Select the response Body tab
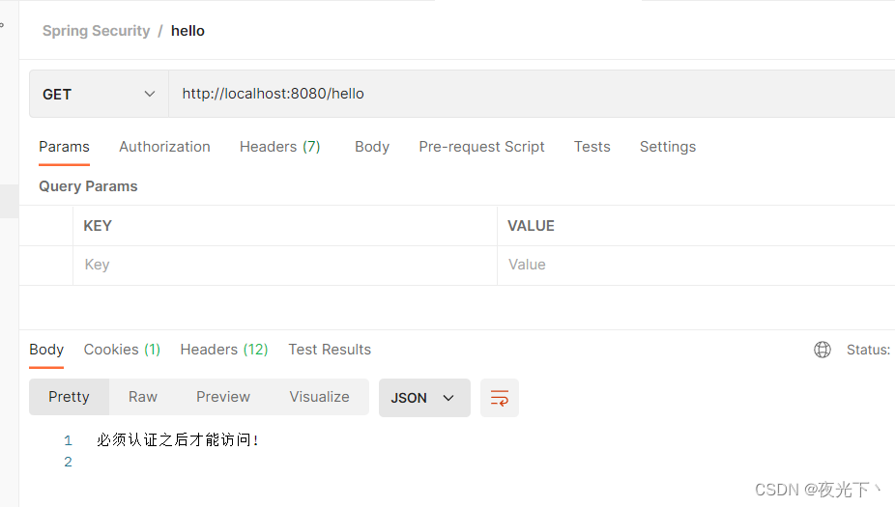 click(46, 350)
